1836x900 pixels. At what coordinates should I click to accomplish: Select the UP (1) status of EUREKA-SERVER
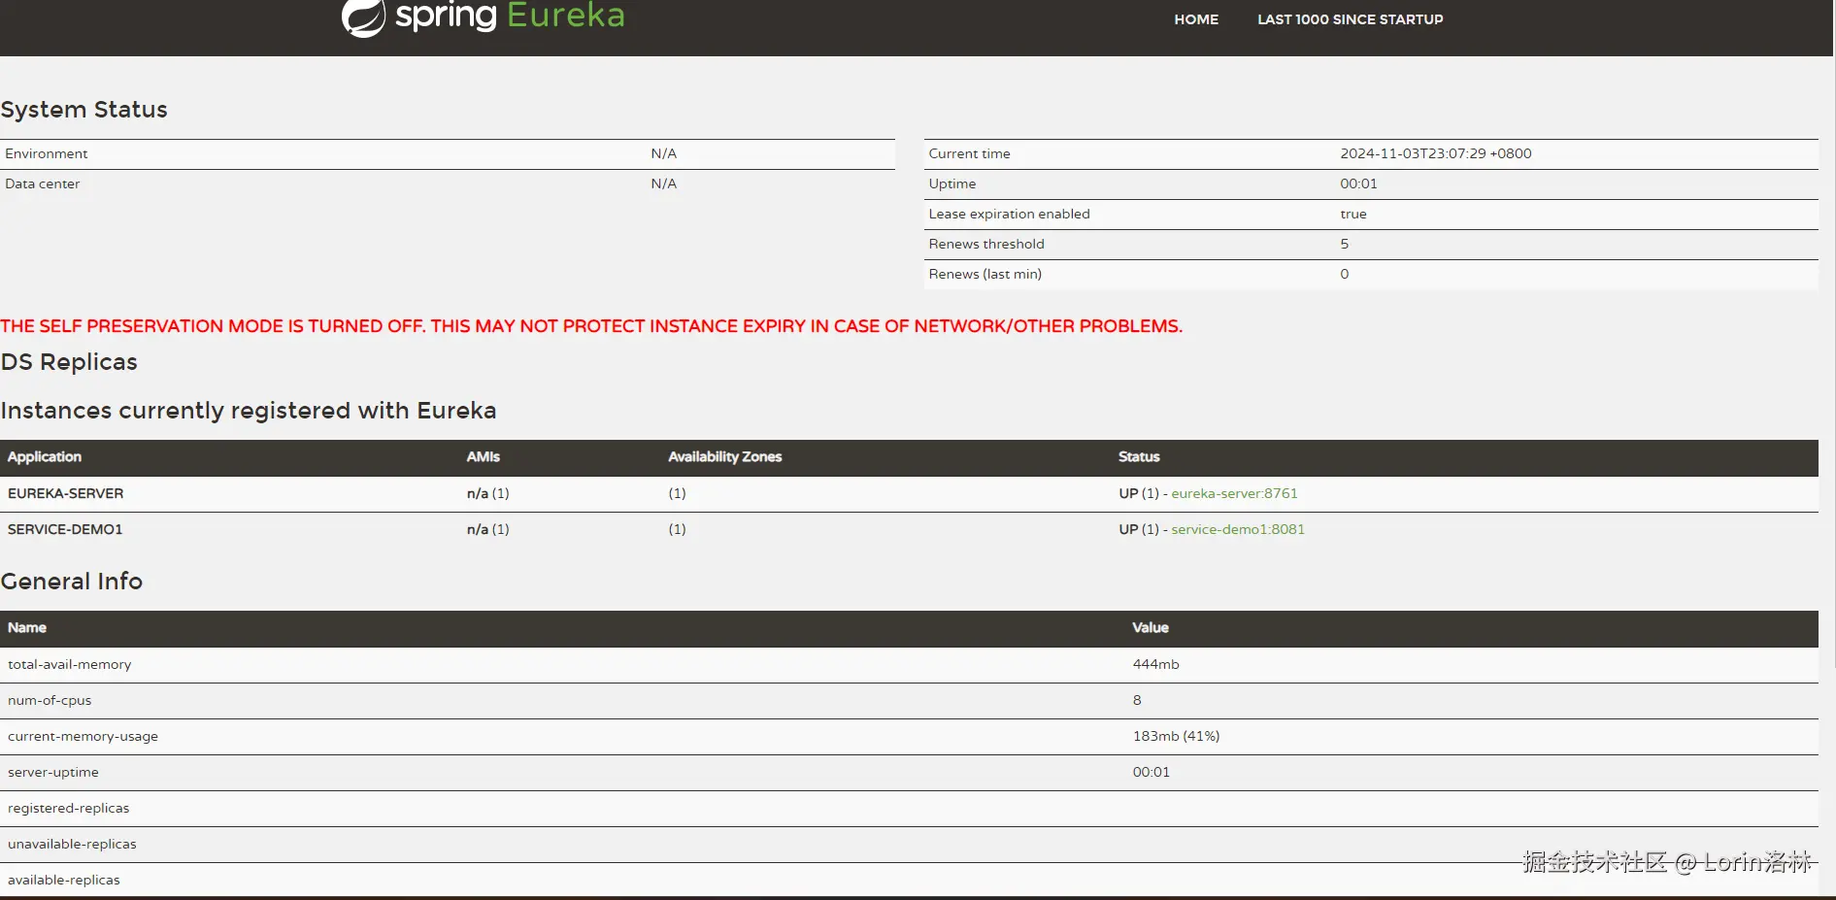pyautogui.click(x=1139, y=493)
